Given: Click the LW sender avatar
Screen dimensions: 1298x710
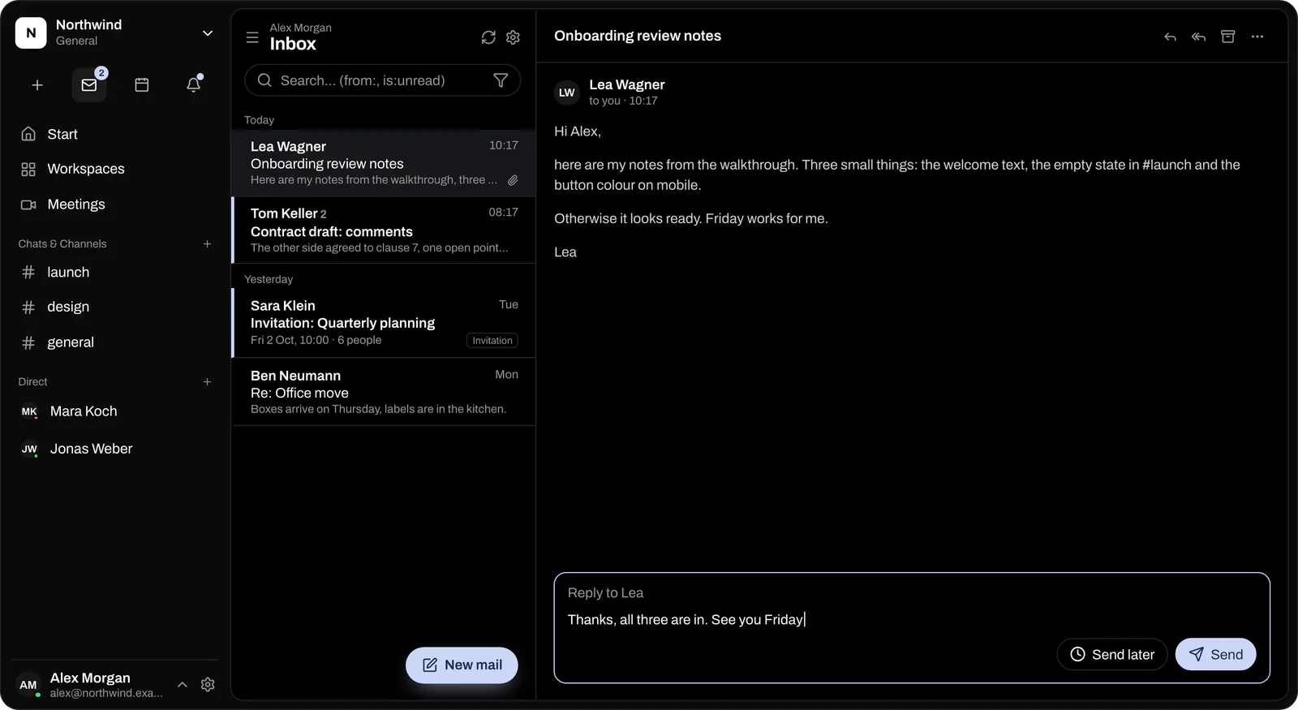Looking at the screenshot, I should pos(567,93).
